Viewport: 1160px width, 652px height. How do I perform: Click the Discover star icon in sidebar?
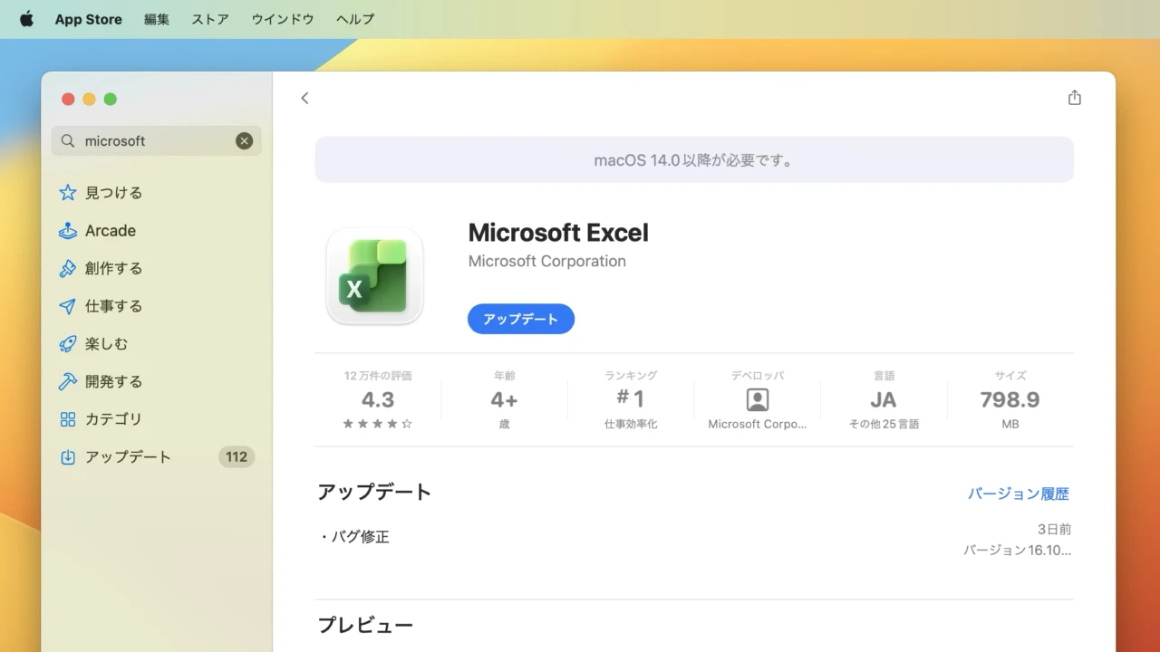point(67,193)
